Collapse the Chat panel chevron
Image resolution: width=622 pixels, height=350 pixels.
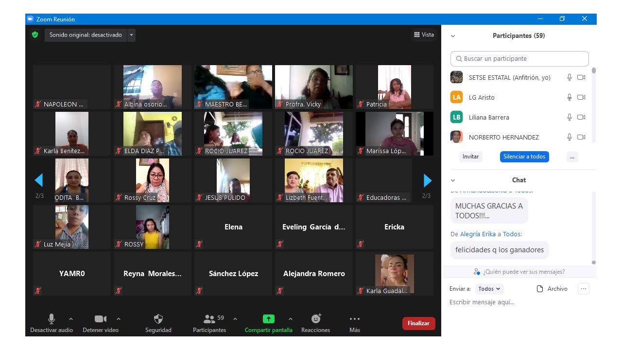pos(453,180)
